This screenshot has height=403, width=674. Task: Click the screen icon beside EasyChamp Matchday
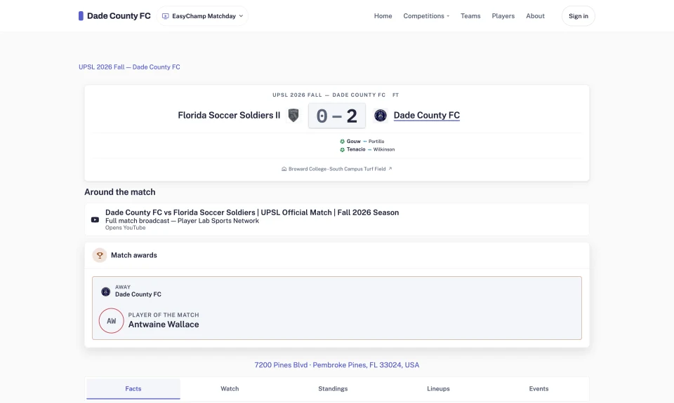[x=165, y=16]
